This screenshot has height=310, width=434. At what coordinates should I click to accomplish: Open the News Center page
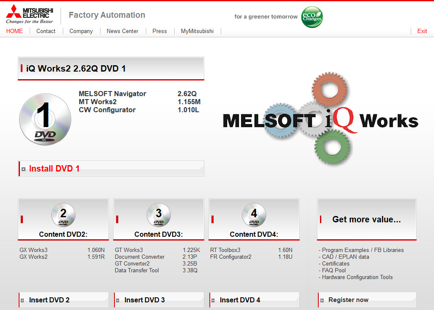pyautogui.click(x=122, y=31)
